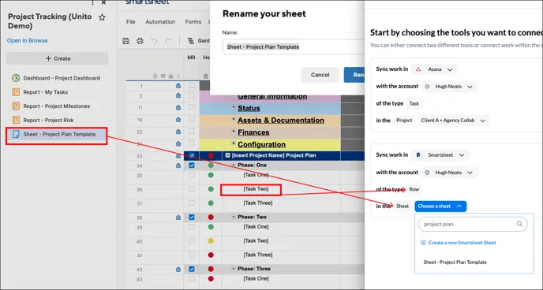The width and height of the screenshot is (543, 290).
Task: Click the Redo arrow in Smartsheet toolbar
Action: point(168,41)
